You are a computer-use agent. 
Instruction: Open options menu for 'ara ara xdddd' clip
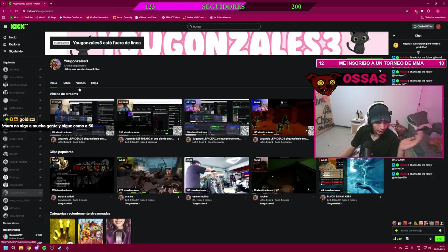[111, 197]
